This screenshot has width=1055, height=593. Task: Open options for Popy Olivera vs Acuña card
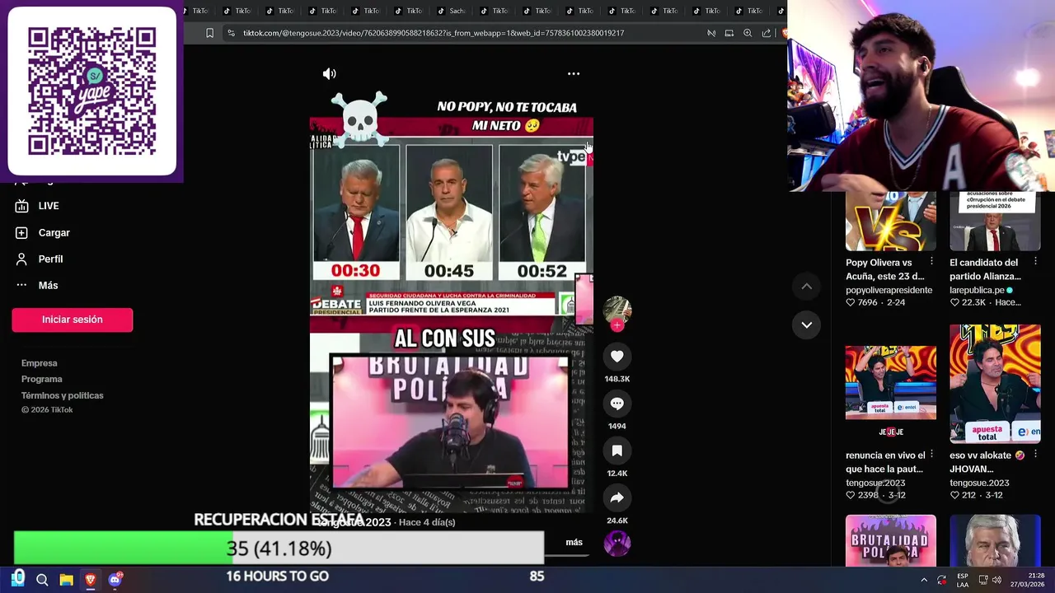931,262
